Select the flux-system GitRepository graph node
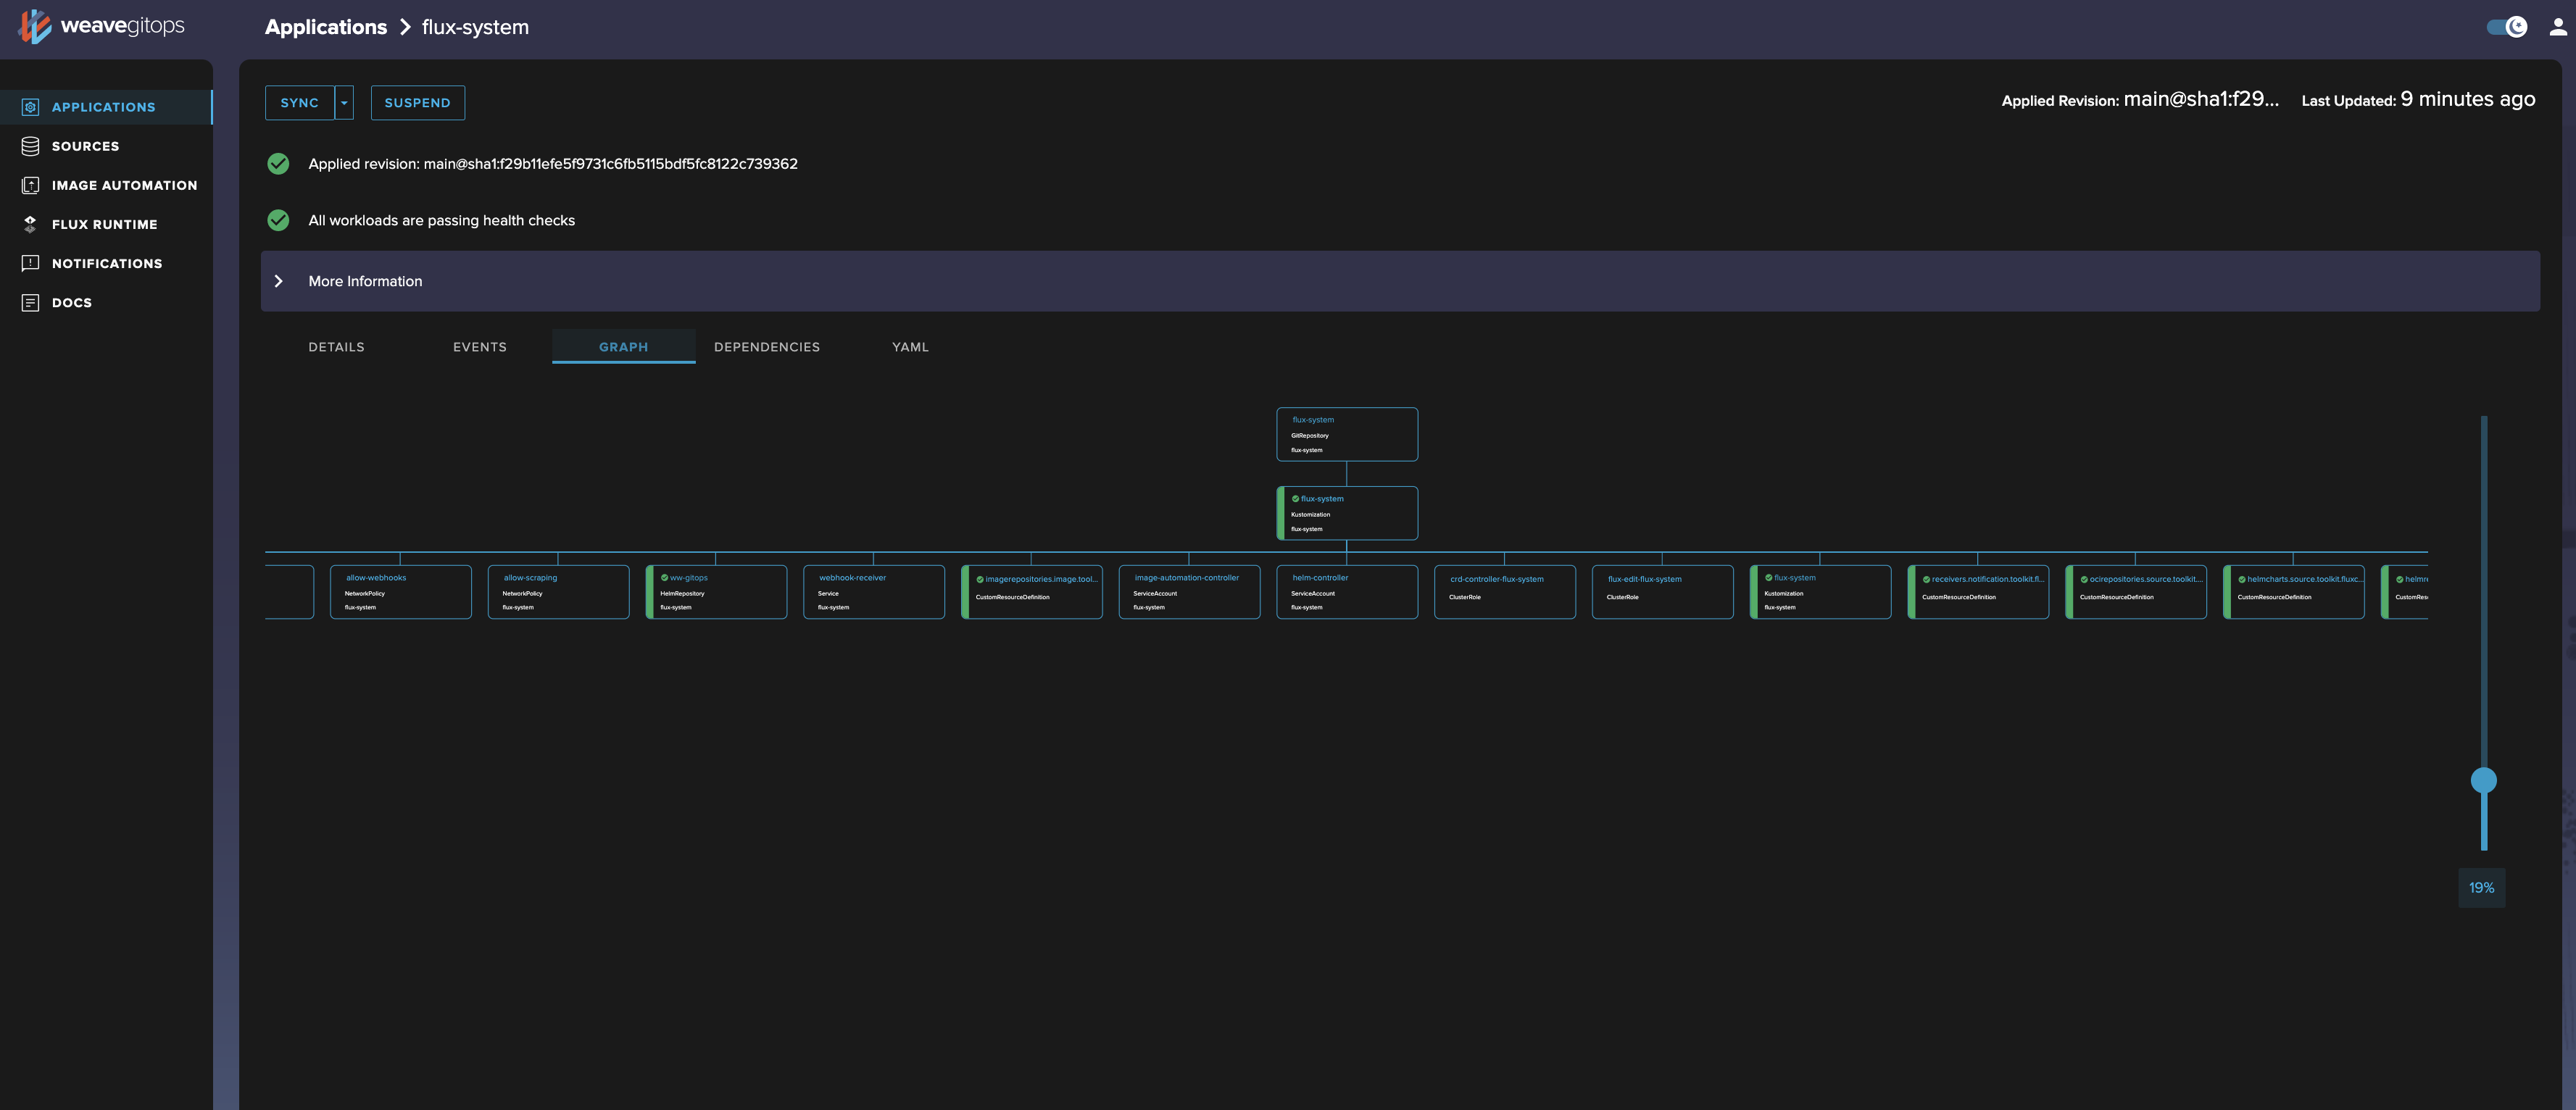The width and height of the screenshot is (2576, 1110). (x=1346, y=434)
